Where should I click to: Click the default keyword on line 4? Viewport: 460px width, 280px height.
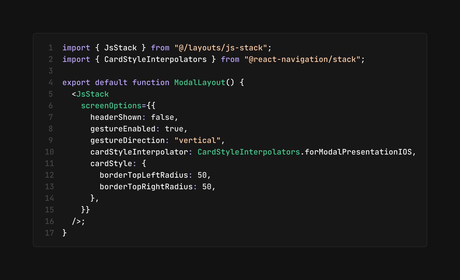[x=111, y=82]
